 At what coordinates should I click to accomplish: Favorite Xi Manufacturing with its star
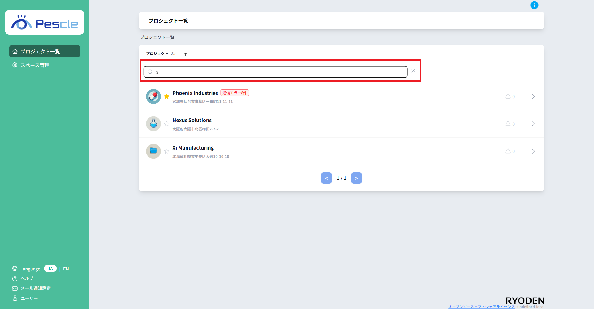click(x=167, y=151)
